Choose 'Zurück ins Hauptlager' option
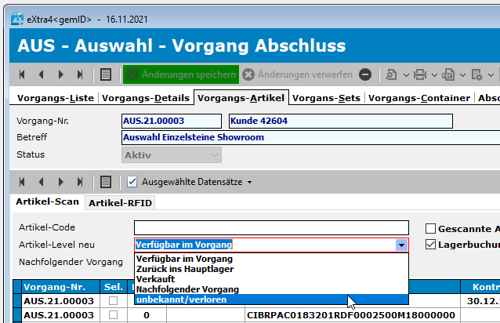 point(271,269)
